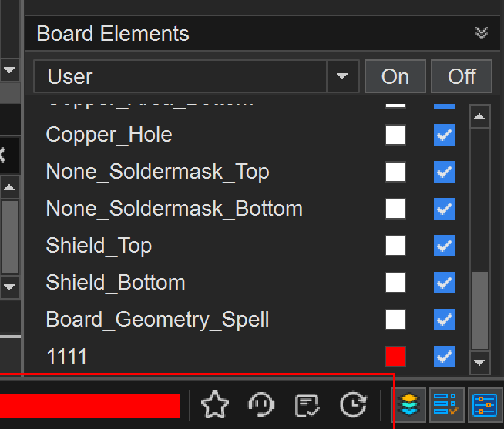Toggle None_Soldermask_Top visibility checkbox
This screenshot has width=504, height=429.
point(445,172)
